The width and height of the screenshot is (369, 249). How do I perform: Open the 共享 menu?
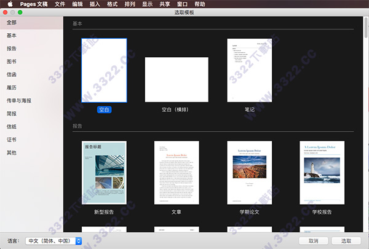(165, 4)
